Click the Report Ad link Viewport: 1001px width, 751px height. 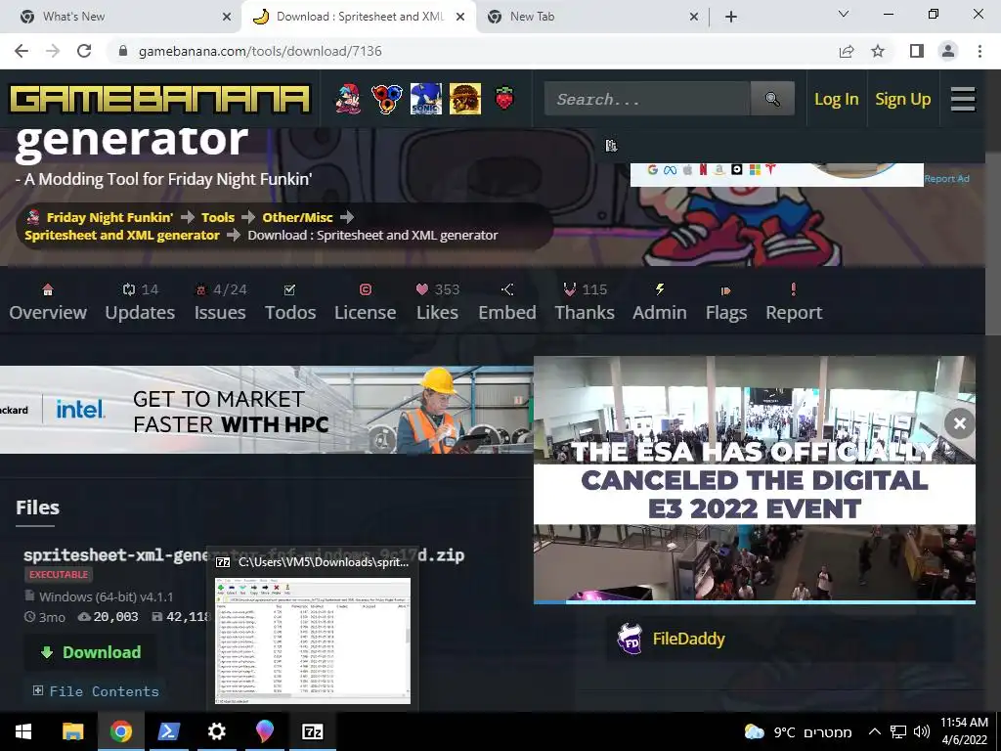(946, 179)
